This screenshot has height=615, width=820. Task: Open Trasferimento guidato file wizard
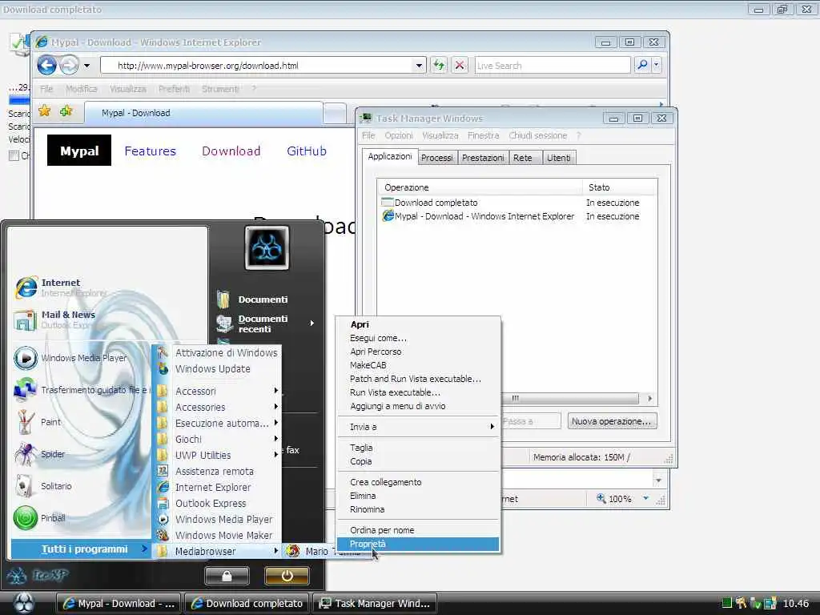pyautogui.click(x=81, y=390)
